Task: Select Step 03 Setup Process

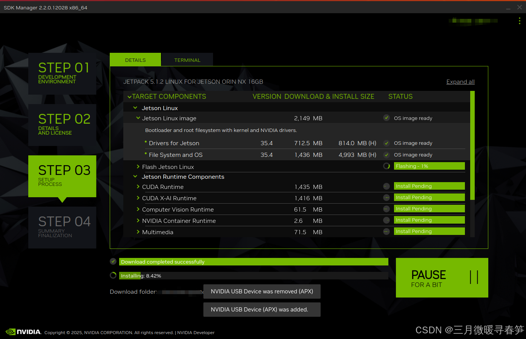Action: (62, 176)
